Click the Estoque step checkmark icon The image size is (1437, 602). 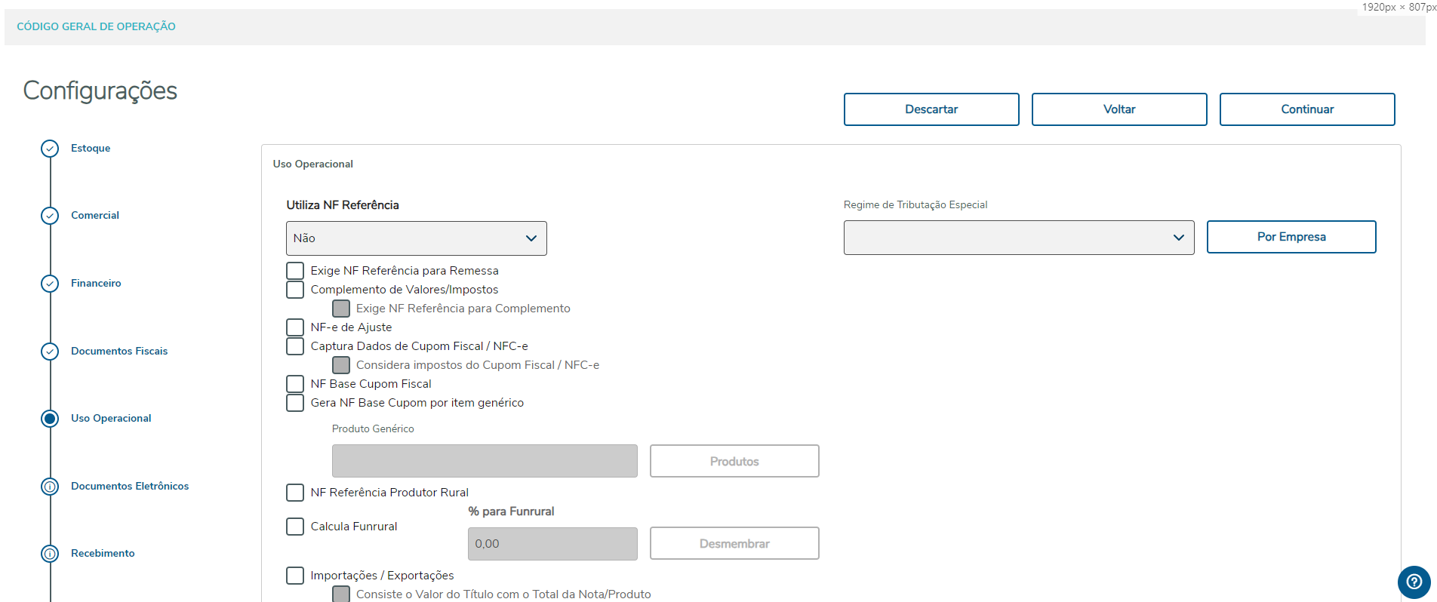[50, 149]
